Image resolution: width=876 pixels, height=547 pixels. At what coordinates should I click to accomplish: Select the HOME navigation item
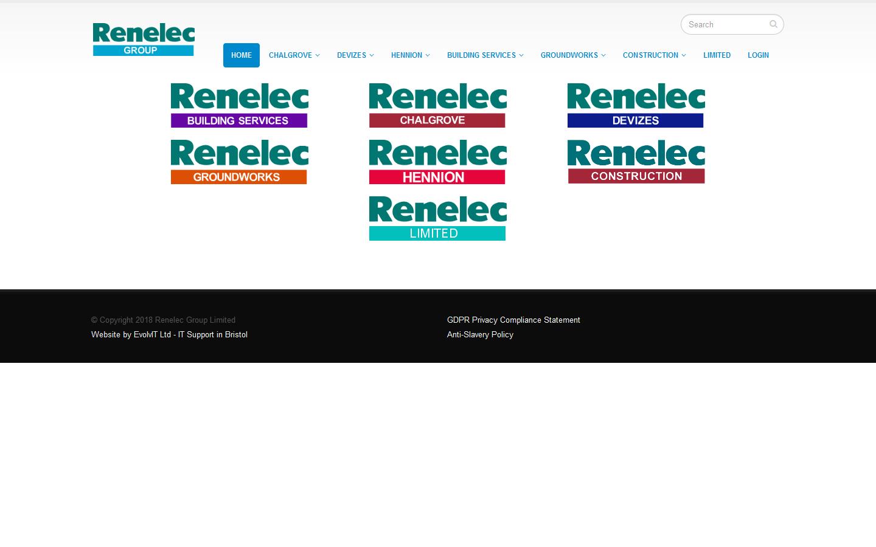click(x=242, y=55)
